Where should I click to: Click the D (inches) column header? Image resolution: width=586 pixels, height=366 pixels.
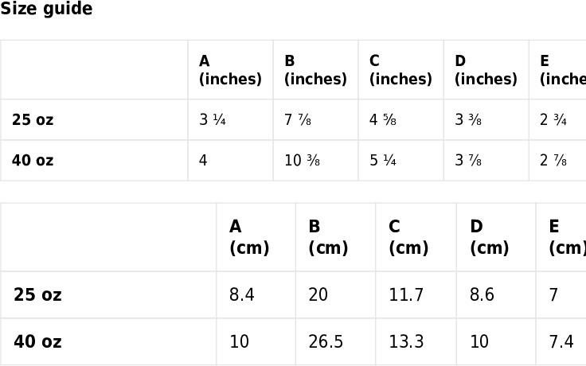pos(486,70)
